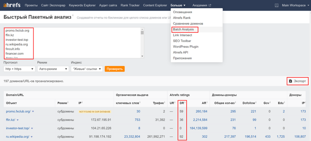Viewport: 311px width, 141px height.
Task: Click the 197 доменов/URL-ов проанализировано text
Action: point(34,81)
